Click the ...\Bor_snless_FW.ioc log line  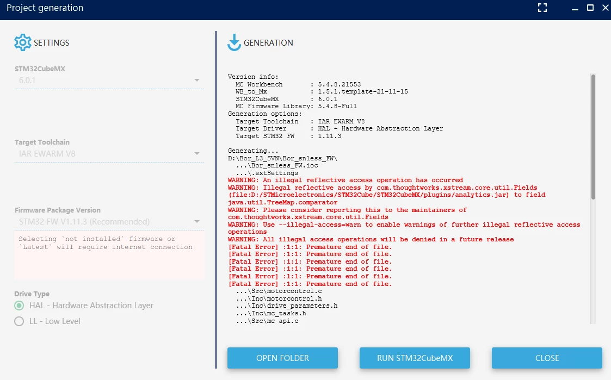[277, 165]
